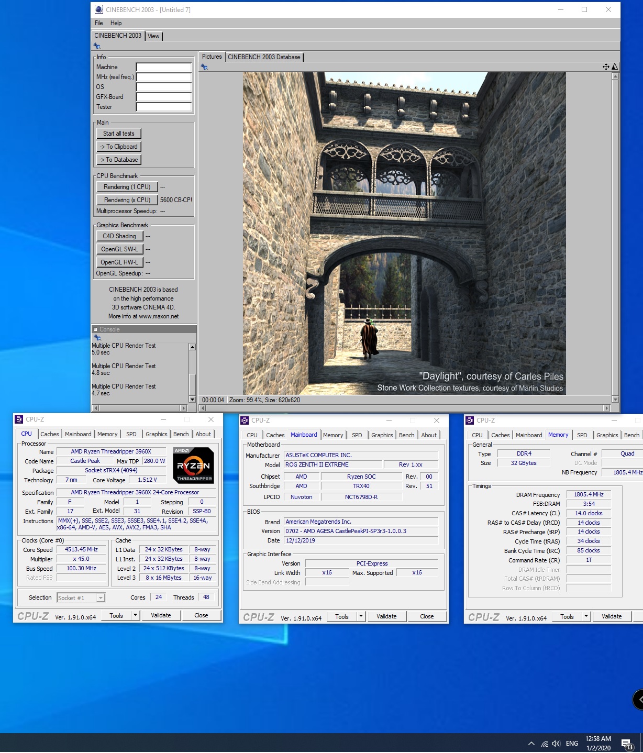Click the OS input field
Viewport: 643px width, 753px height.
pos(164,87)
